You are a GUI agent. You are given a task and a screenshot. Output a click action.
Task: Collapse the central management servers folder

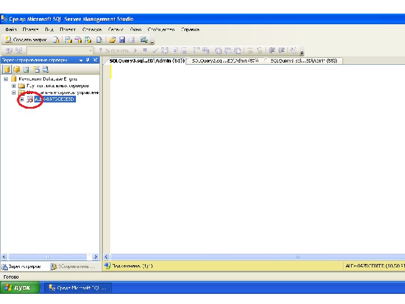pyautogui.click(x=14, y=92)
